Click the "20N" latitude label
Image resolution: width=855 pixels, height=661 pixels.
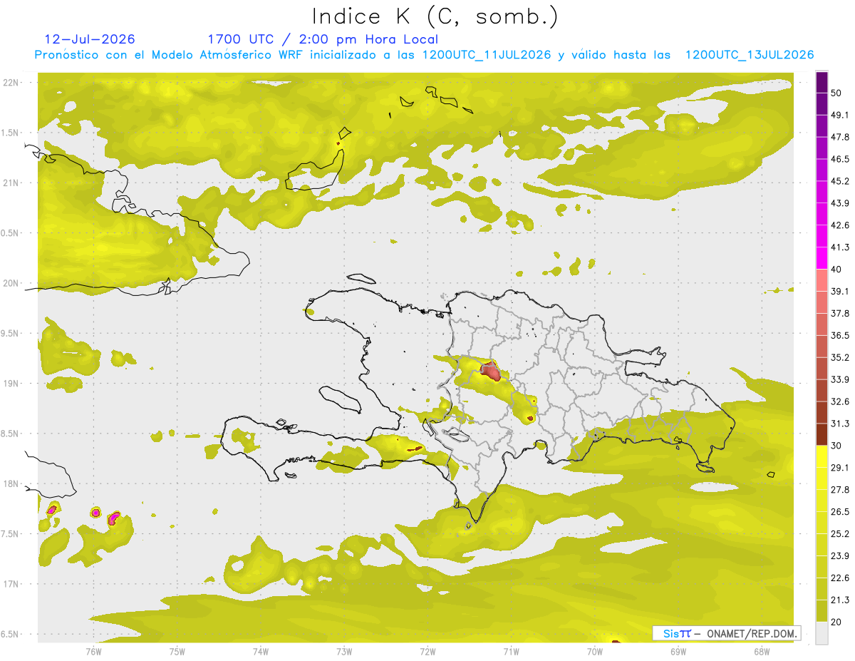[x=11, y=283]
